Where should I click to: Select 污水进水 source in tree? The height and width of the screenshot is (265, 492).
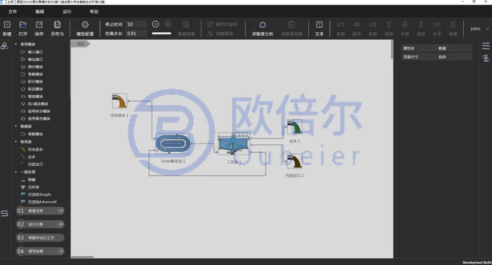coord(35,150)
